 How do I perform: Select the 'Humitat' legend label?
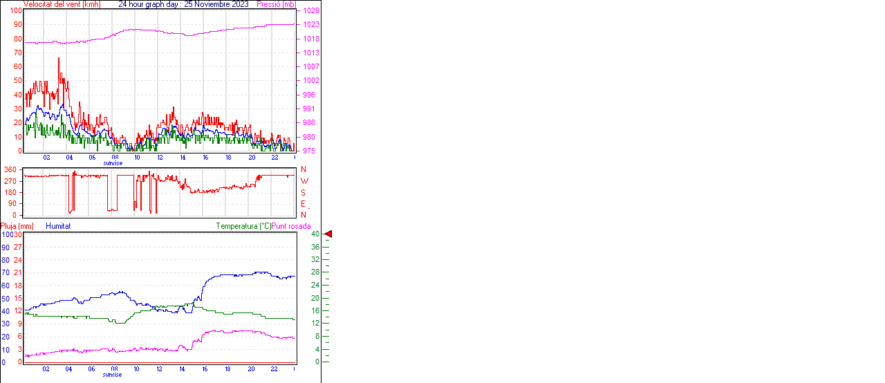(x=58, y=226)
